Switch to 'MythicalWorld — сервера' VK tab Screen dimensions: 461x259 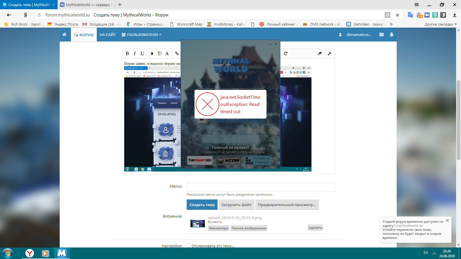point(86,5)
